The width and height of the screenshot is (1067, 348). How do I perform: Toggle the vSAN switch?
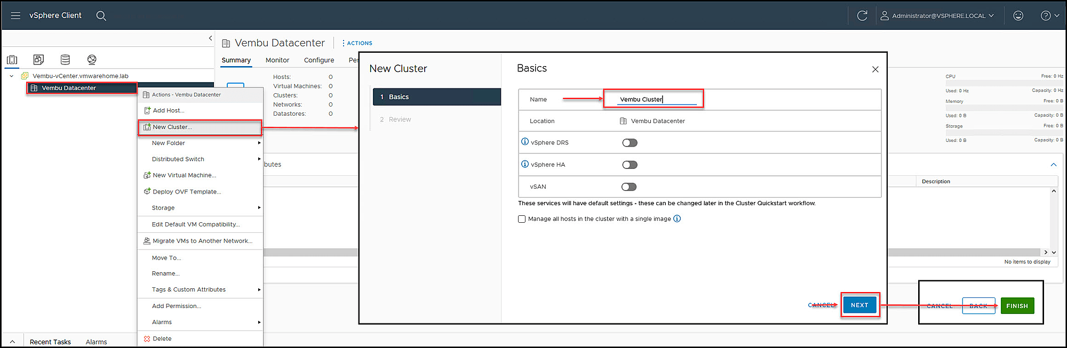(x=629, y=187)
